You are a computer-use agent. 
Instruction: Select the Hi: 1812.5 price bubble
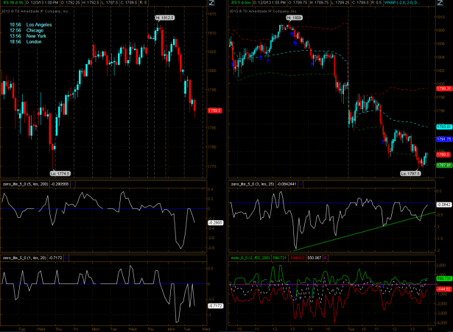click(x=164, y=16)
